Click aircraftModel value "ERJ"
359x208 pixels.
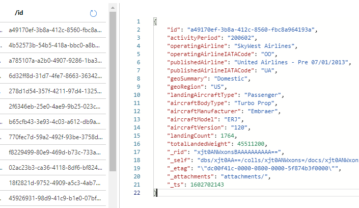[232, 119]
